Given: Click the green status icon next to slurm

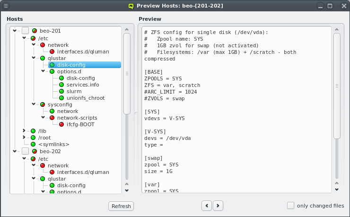Looking at the screenshot, I should pos(61,91).
